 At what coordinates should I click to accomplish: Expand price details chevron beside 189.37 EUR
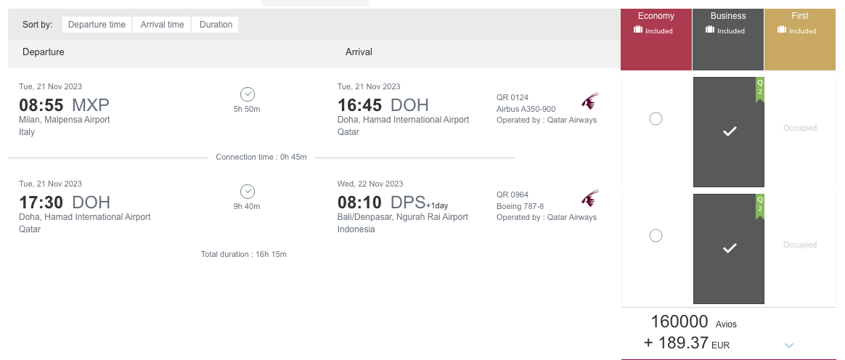tap(789, 345)
